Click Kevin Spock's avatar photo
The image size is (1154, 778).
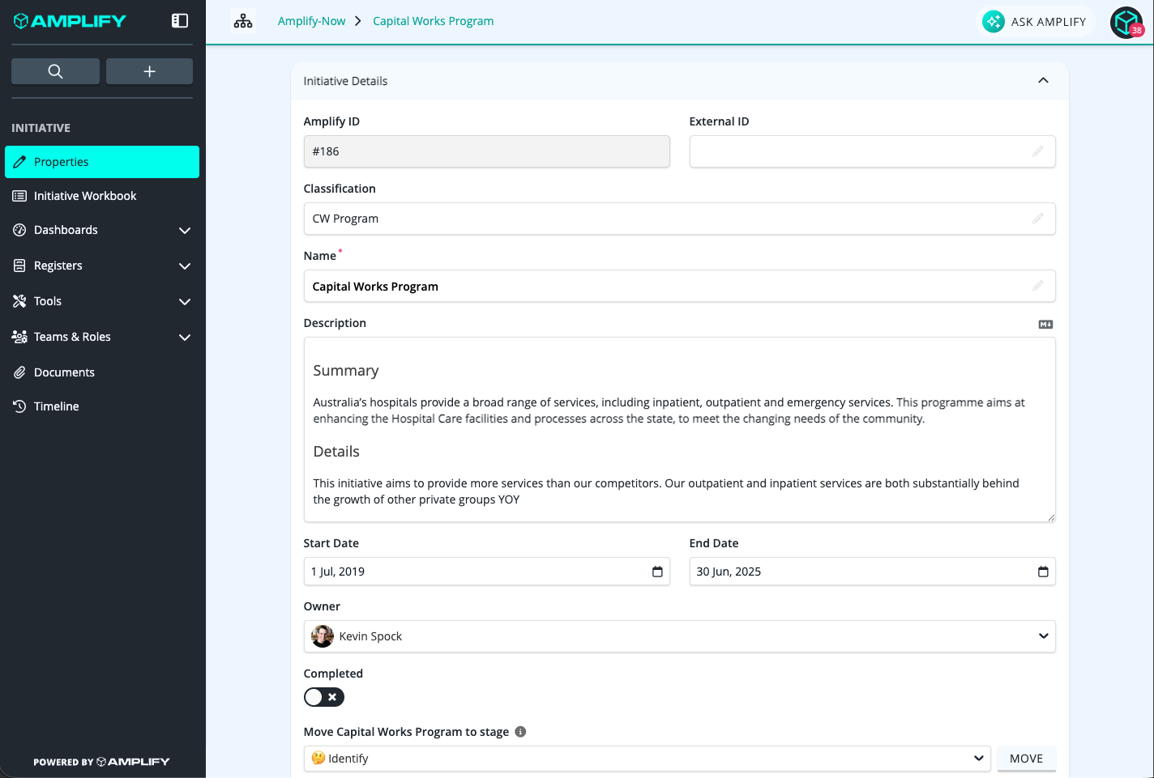pyautogui.click(x=323, y=636)
